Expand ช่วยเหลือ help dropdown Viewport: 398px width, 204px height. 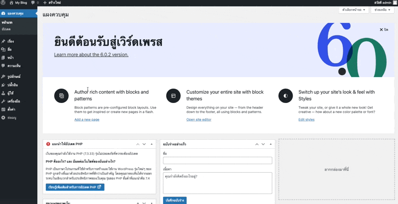[382, 10]
